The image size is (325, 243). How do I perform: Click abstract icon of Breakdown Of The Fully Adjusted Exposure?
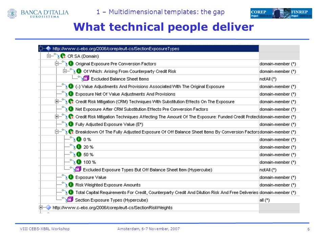(x=71, y=132)
